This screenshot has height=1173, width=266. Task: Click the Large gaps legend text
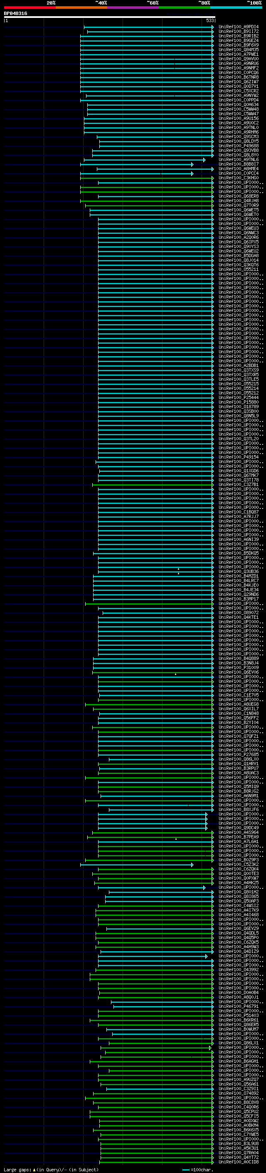tap(18, 1170)
